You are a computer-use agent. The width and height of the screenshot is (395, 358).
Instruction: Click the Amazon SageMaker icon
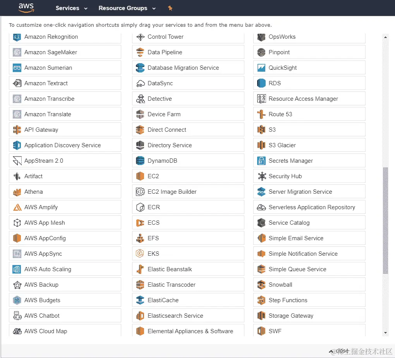click(17, 52)
